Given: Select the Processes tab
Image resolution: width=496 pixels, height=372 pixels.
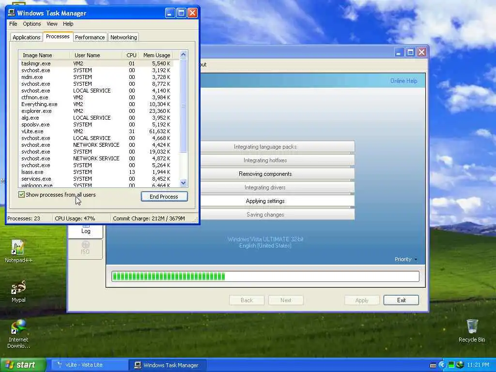Looking at the screenshot, I should pyautogui.click(x=58, y=36).
